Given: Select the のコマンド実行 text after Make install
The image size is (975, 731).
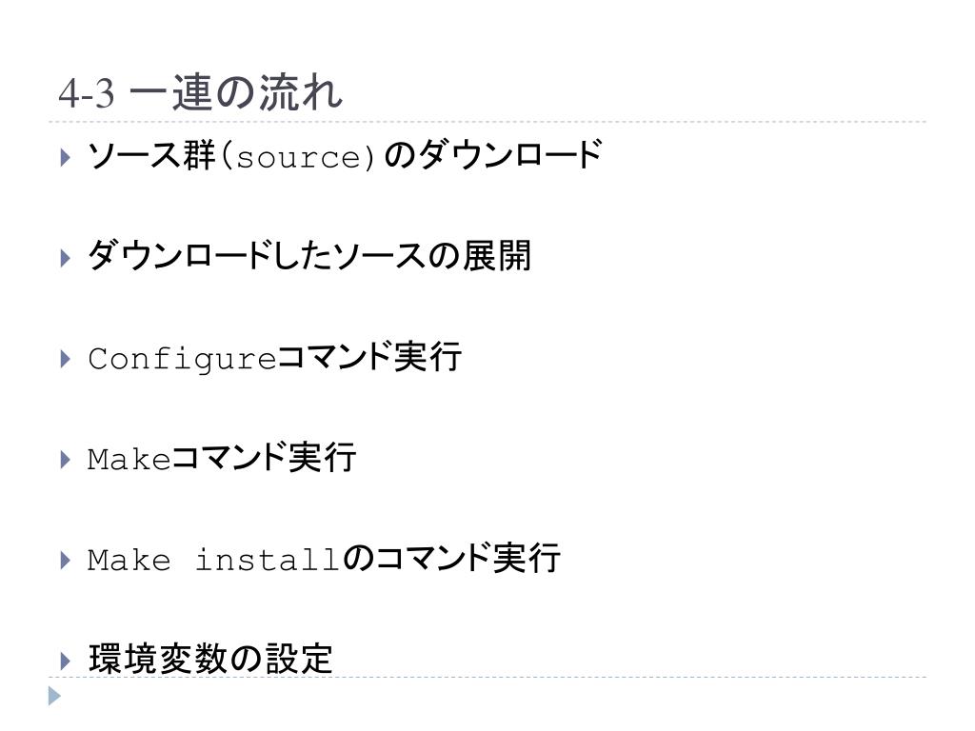Looking at the screenshot, I should click(451, 558).
